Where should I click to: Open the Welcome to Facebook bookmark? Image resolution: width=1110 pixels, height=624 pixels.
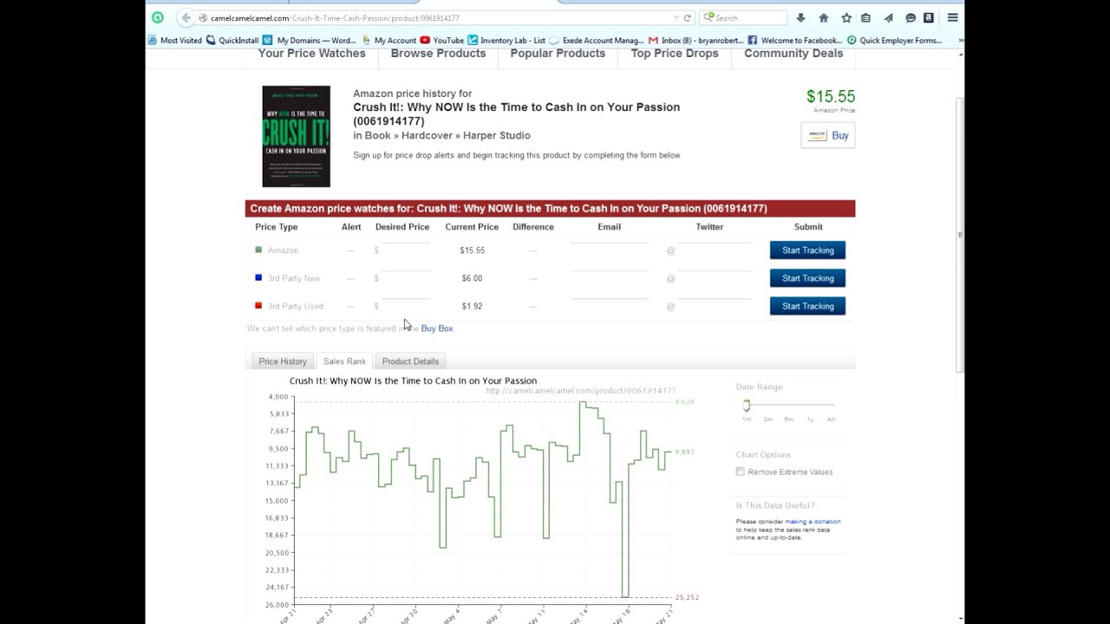794,40
